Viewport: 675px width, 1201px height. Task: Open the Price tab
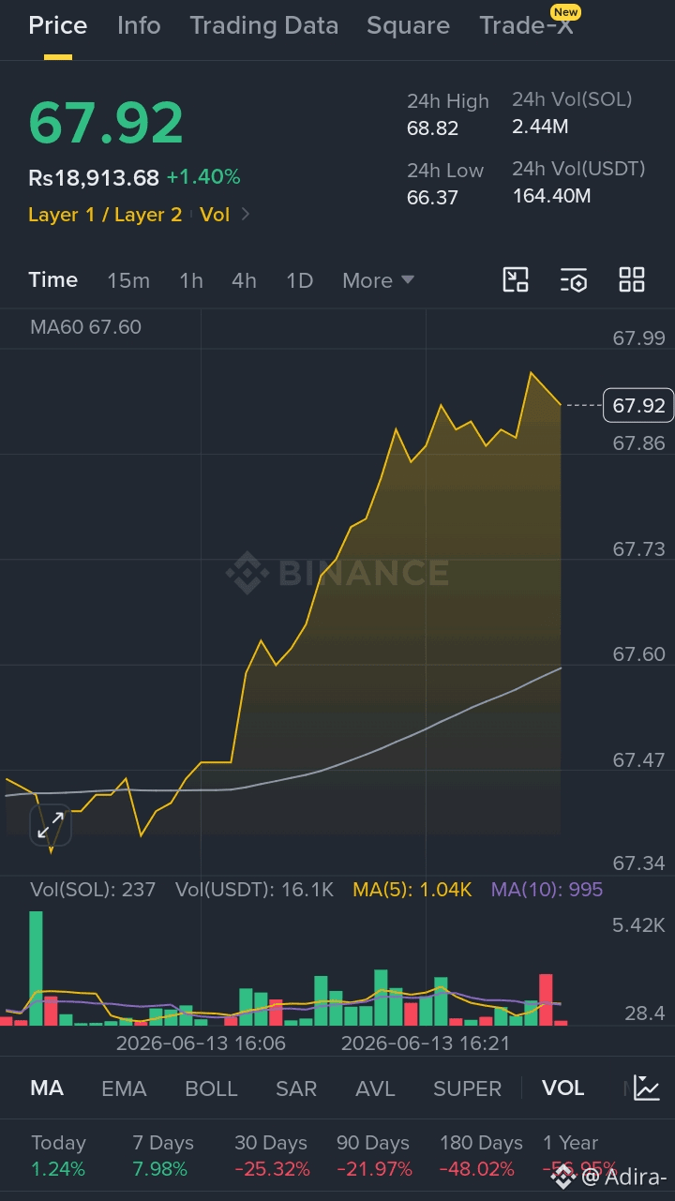click(x=58, y=25)
